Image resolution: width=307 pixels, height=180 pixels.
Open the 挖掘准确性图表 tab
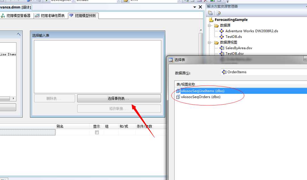pos(50,16)
